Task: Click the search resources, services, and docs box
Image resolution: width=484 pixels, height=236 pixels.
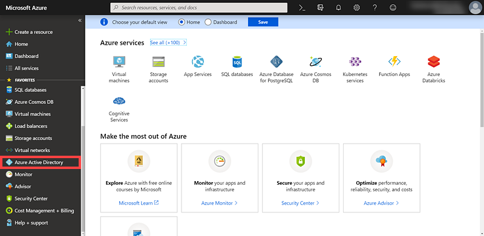Action: (x=199, y=8)
